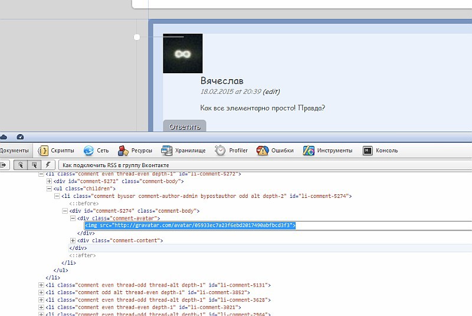Open the Хранилище tab
The image size is (472, 316).
tap(183, 150)
